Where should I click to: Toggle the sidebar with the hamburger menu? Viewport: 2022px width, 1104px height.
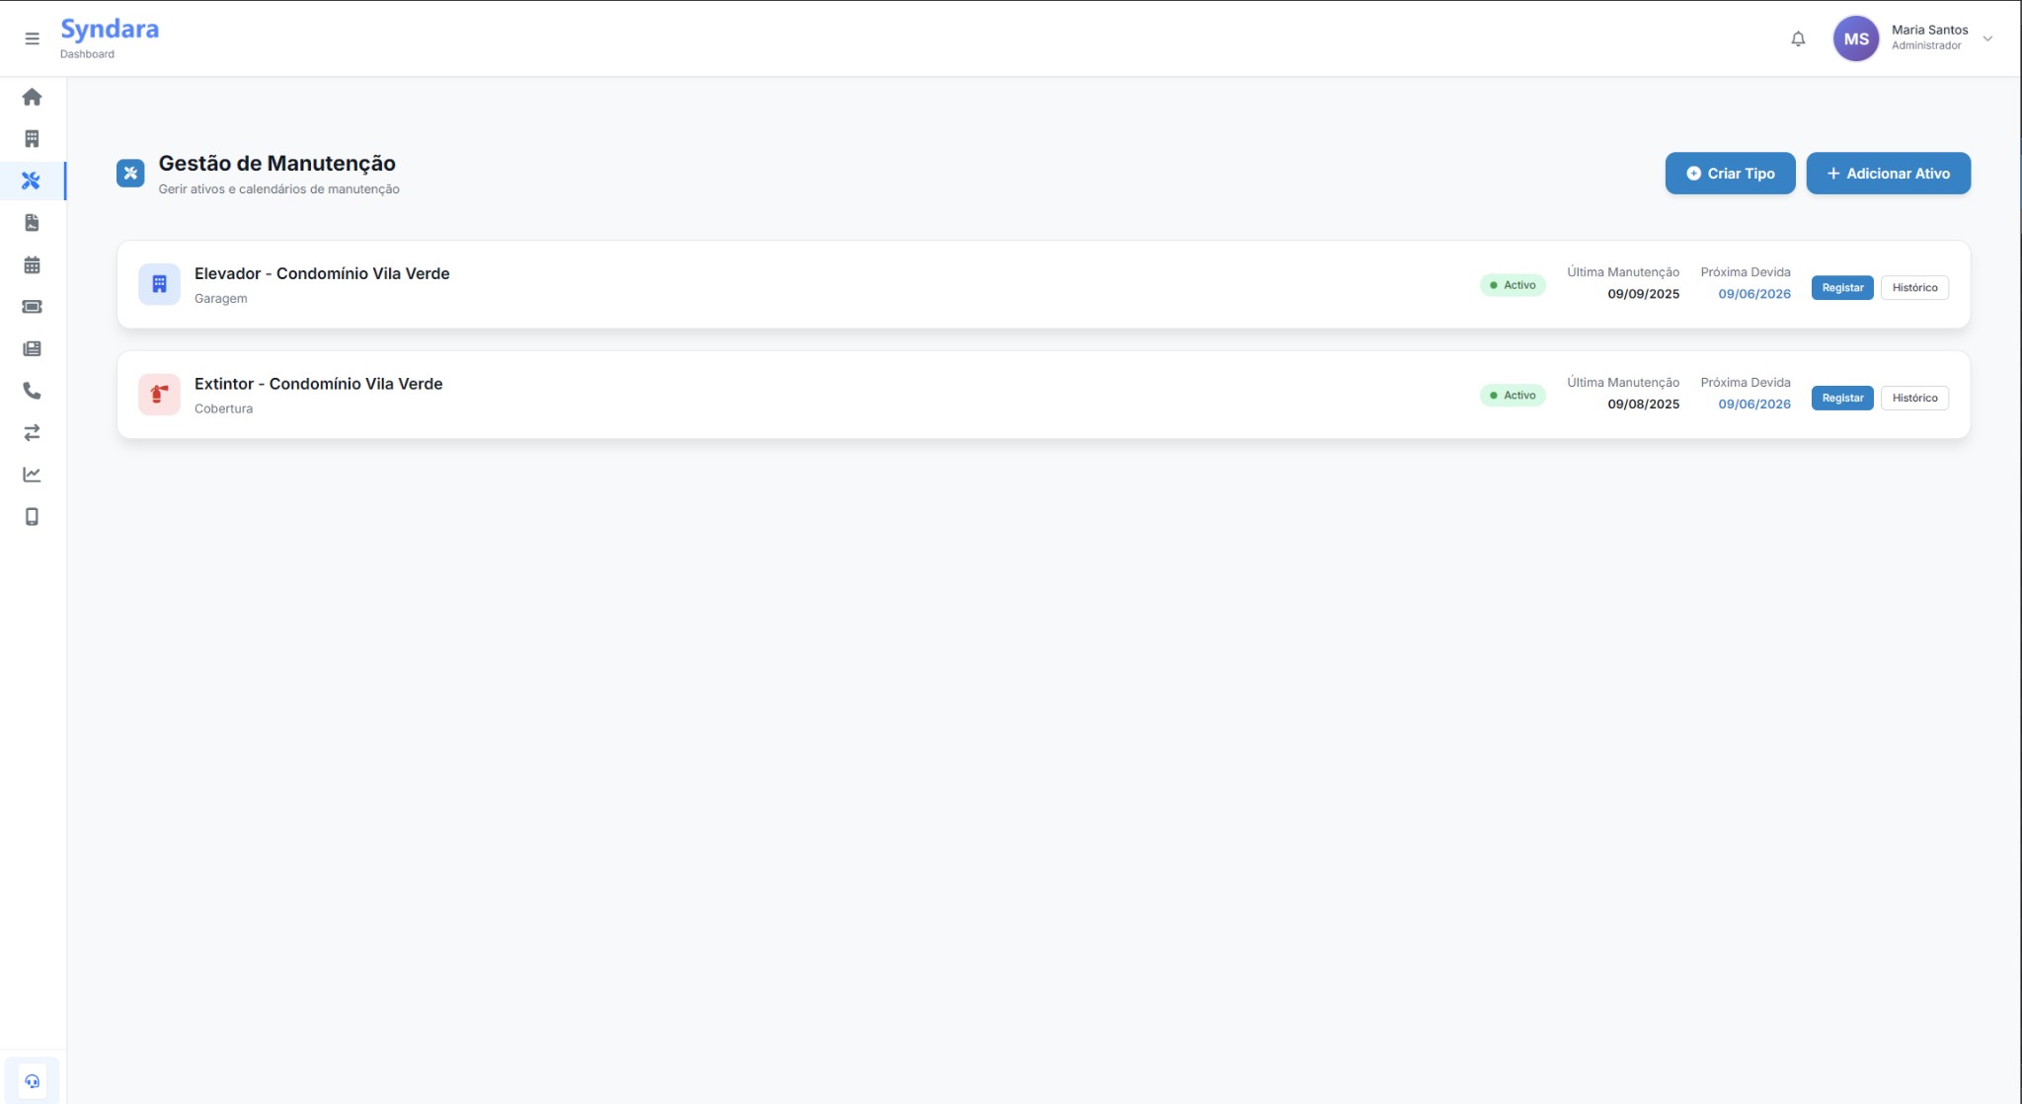(32, 37)
